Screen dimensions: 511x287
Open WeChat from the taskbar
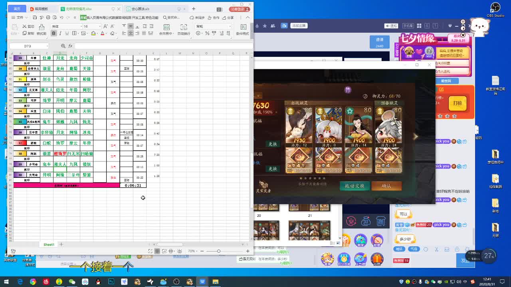72,282
